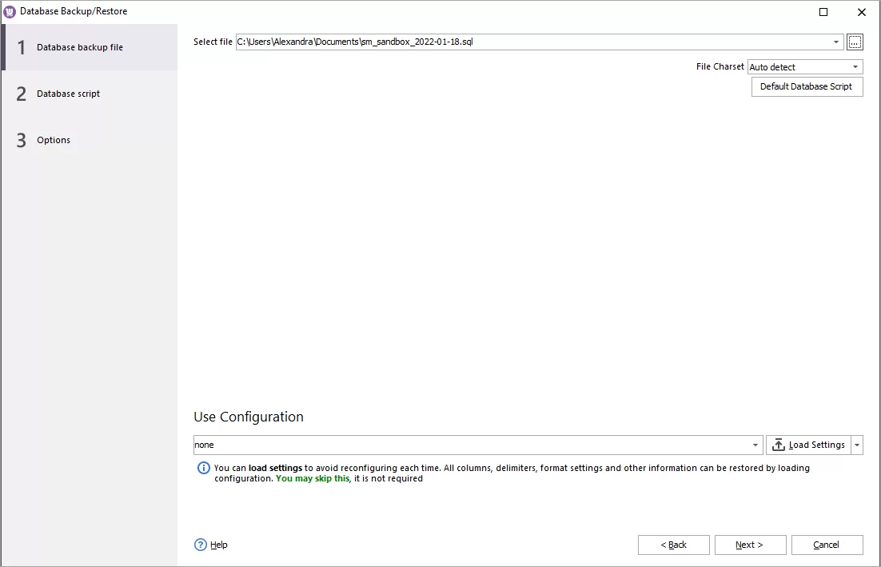Click the Help question mark icon
881x567 pixels.
click(x=198, y=545)
